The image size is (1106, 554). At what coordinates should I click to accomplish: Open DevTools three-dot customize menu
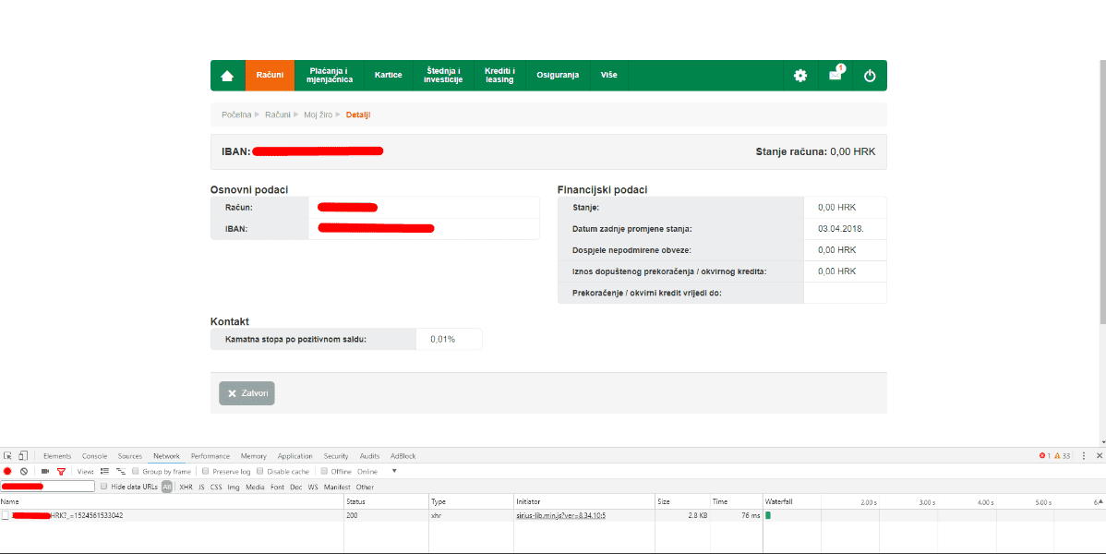(x=1084, y=456)
